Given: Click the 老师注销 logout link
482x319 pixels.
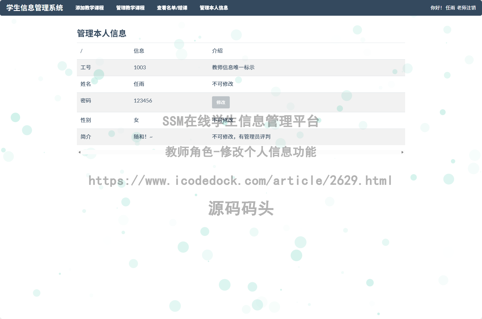Looking at the screenshot, I should tap(467, 8).
